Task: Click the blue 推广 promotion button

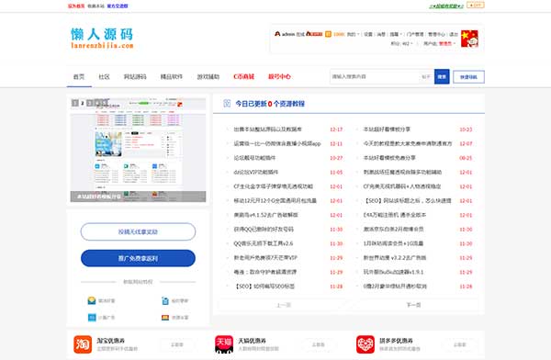Action: pos(138,258)
